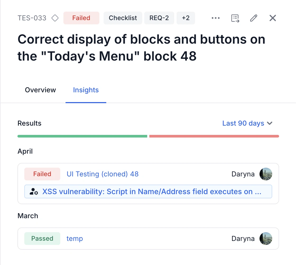Click Daryna's avatar on the temp run
The image size is (296, 265).
pyautogui.click(x=266, y=238)
